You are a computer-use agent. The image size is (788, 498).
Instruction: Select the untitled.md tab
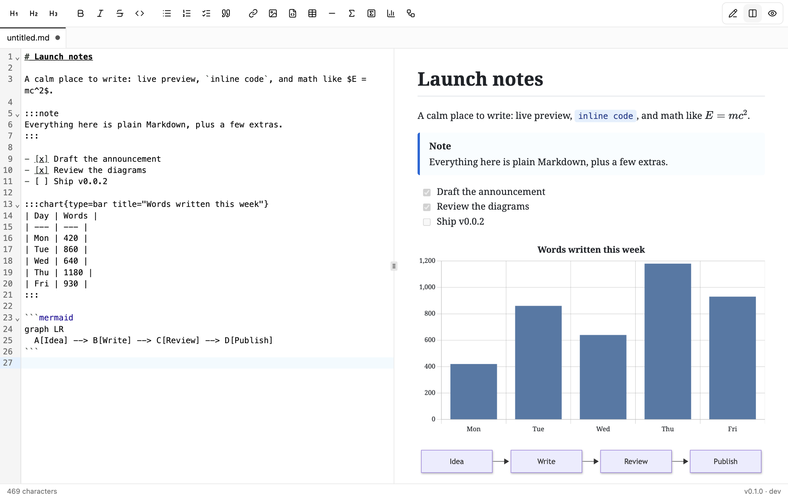pyautogui.click(x=33, y=38)
